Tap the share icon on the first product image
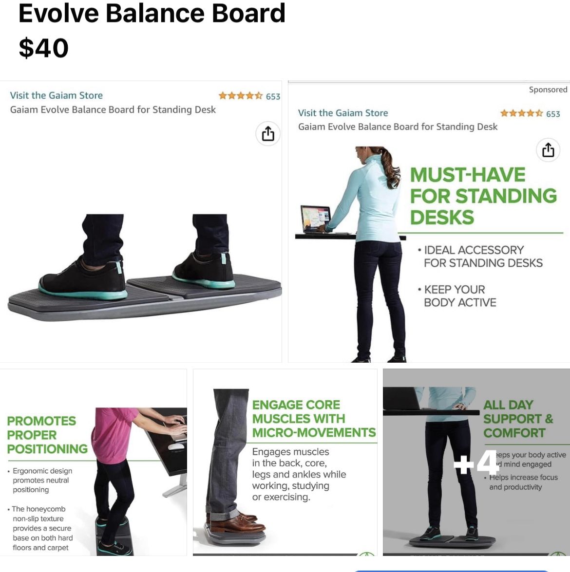 pos(268,133)
